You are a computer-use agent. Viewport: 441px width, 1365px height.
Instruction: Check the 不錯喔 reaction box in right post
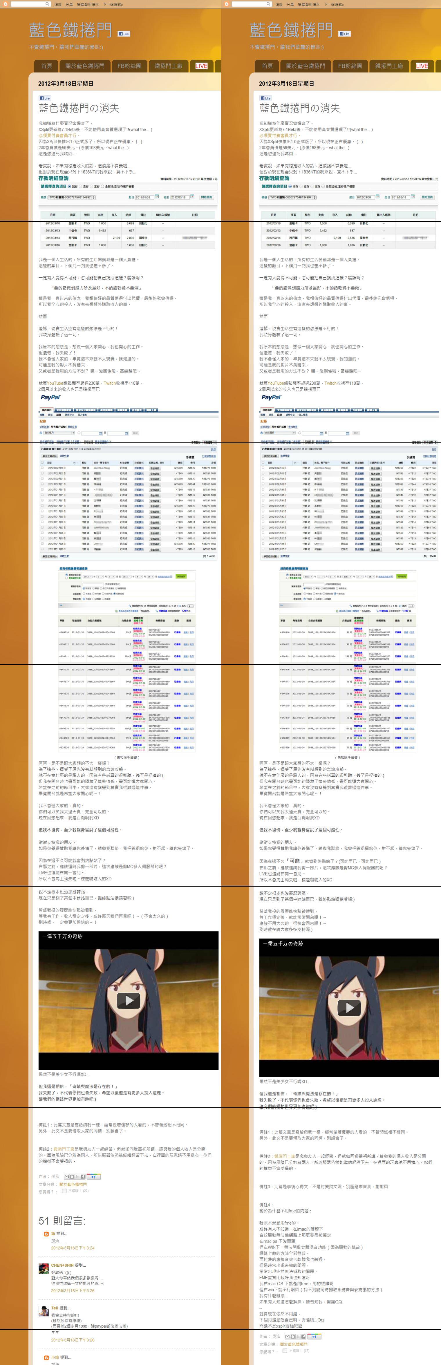tap(285, 1351)
